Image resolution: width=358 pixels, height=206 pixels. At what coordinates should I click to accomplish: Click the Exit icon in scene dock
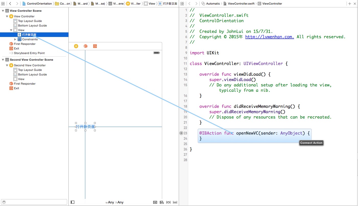[95, 46]
